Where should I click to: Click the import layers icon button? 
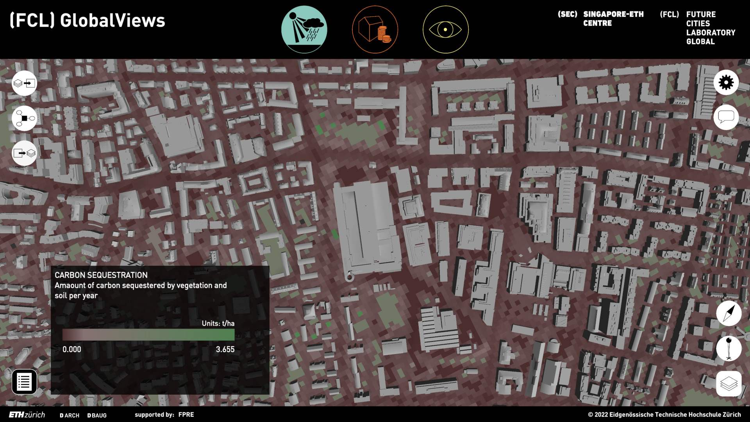(24, 83)
